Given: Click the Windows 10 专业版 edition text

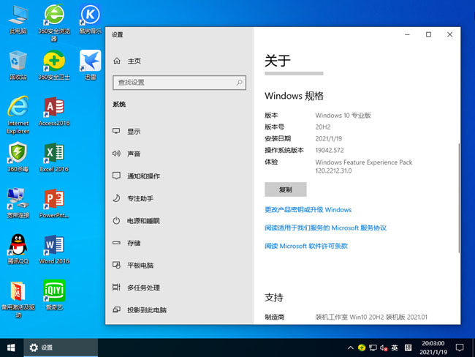Looking at the screenshot, I should 343,116.
